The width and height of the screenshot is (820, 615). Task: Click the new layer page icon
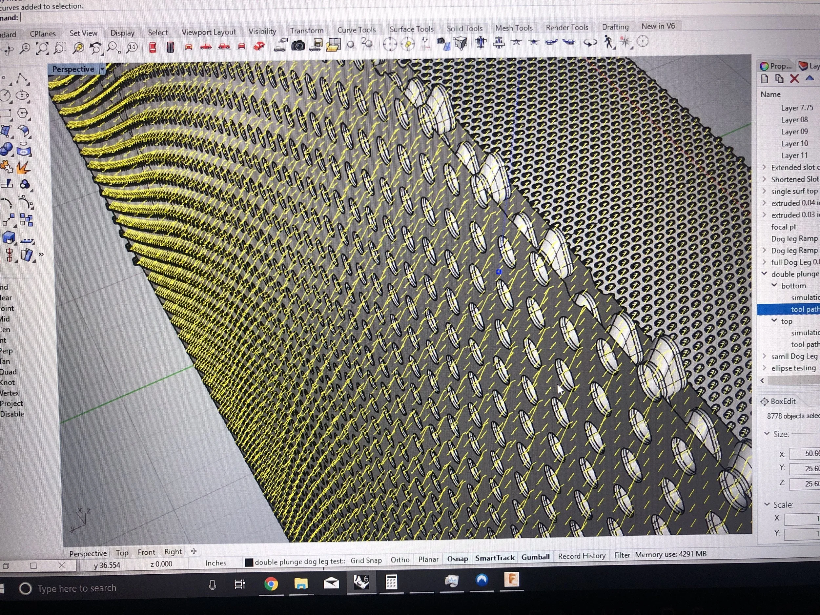[x=764, y=79]
